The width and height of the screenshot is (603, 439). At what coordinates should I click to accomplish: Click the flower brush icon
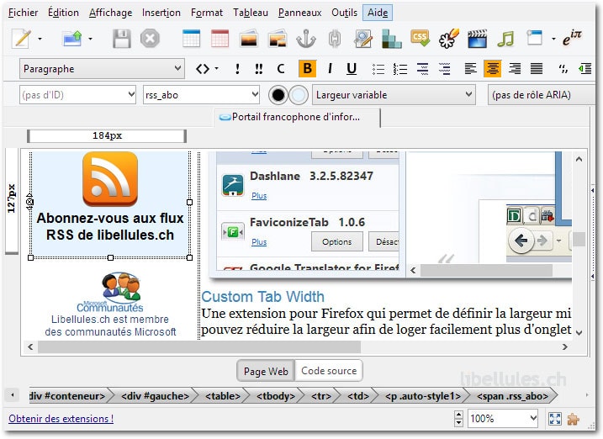point(449,39)
